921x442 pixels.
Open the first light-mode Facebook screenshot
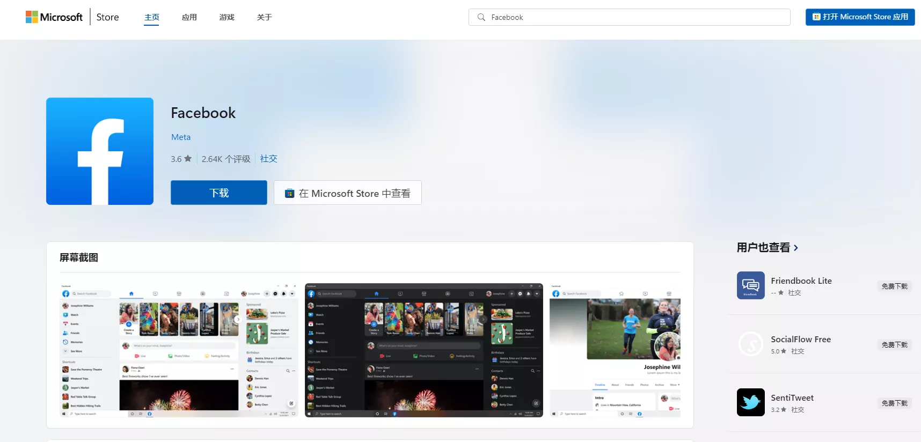179,350
